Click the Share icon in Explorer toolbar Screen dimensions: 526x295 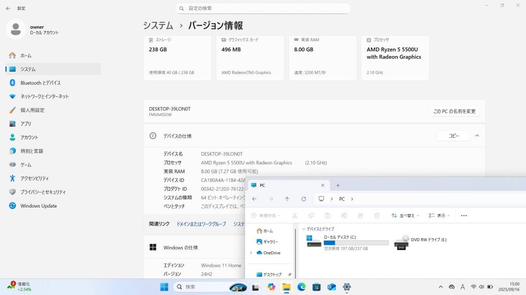pyautogui.click(x=360, y=215)
